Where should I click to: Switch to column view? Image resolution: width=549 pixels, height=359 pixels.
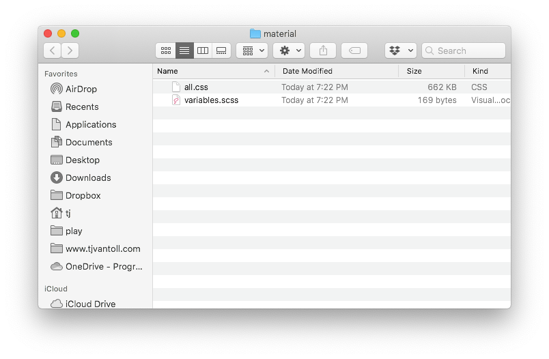(203, 51)
